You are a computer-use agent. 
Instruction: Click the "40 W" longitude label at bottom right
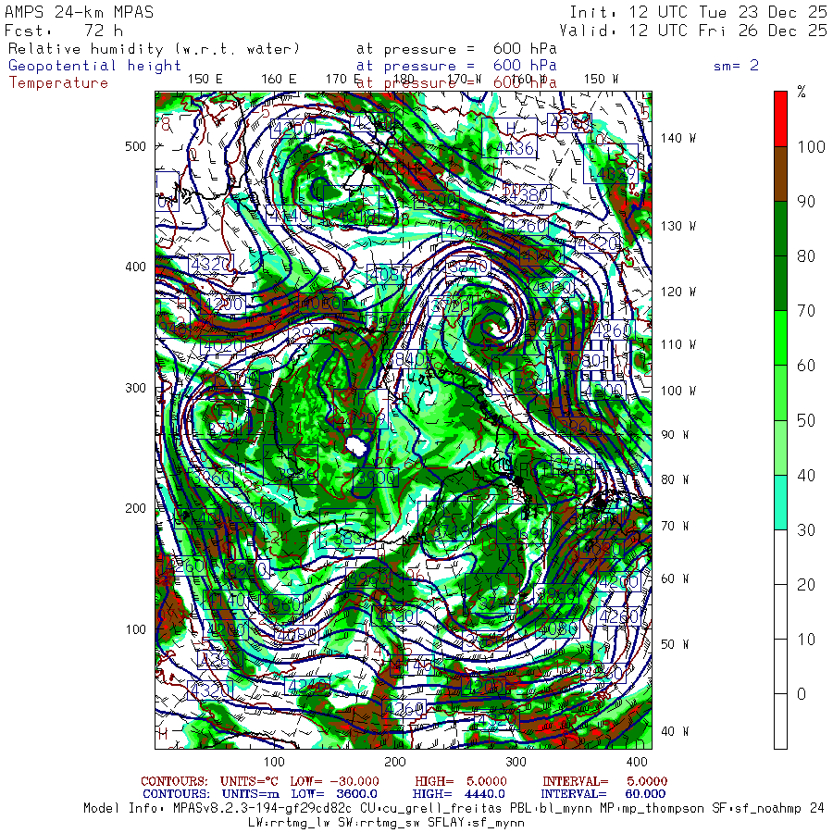point(674,731)
